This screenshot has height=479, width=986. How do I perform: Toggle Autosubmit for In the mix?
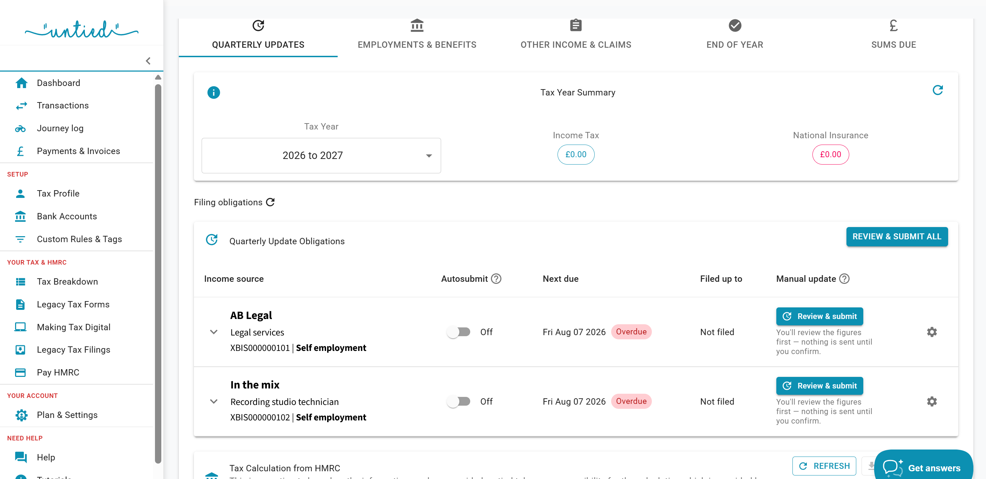coord(459,401)
